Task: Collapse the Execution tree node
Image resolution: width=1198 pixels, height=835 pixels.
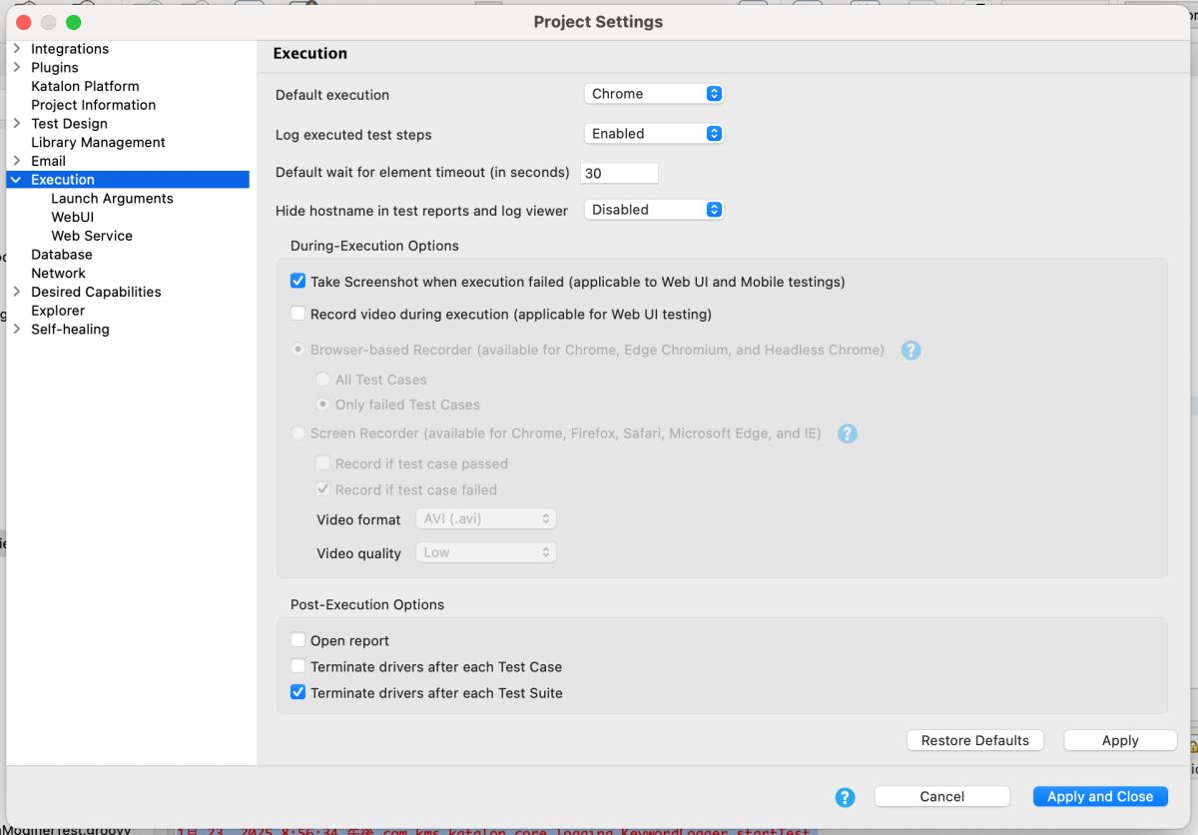Action: pyautogui.click(x=16, y=180)
